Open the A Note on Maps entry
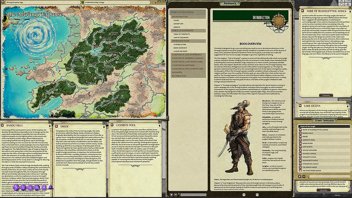The image size is (352, 198). point(180,51)
